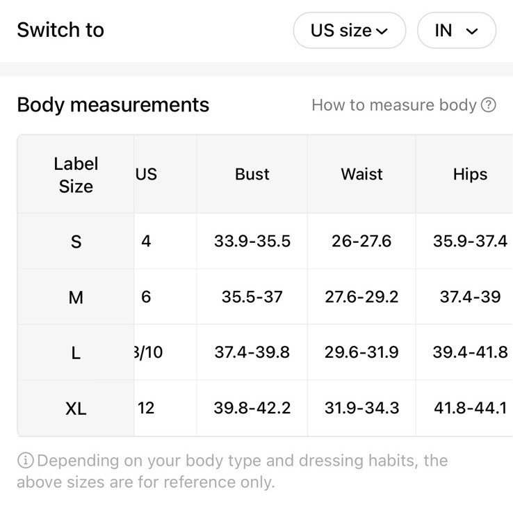Click the chevron arrow in US size
Screen dimensions: 513x506
[x=382, y=31]
